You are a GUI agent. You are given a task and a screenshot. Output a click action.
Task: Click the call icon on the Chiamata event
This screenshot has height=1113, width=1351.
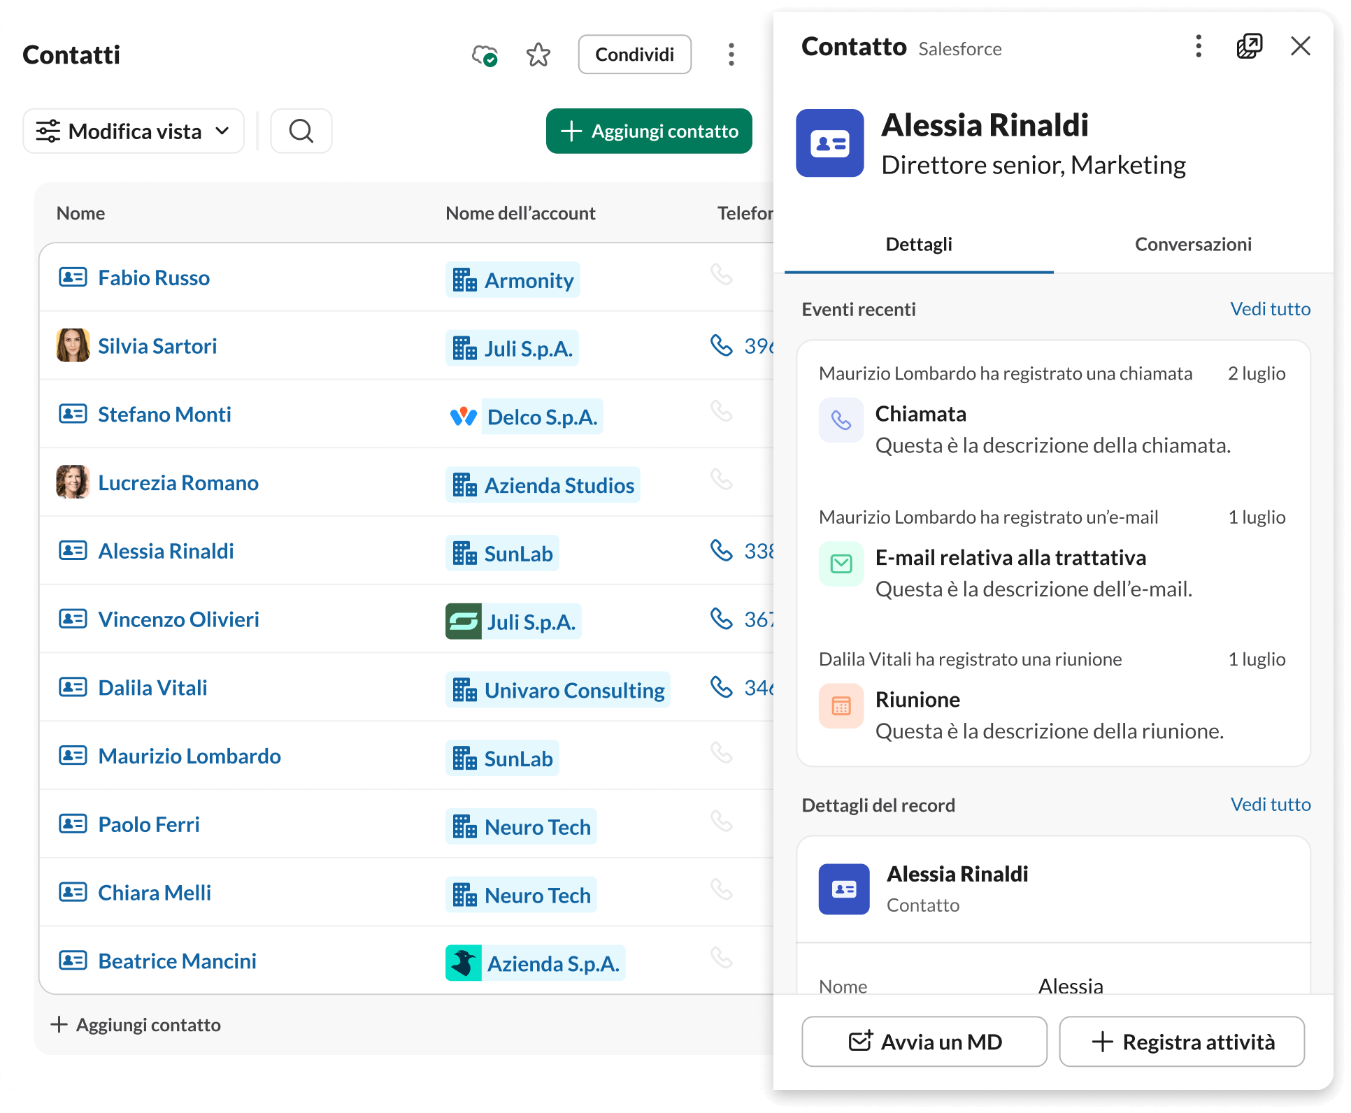coord(841,420)
